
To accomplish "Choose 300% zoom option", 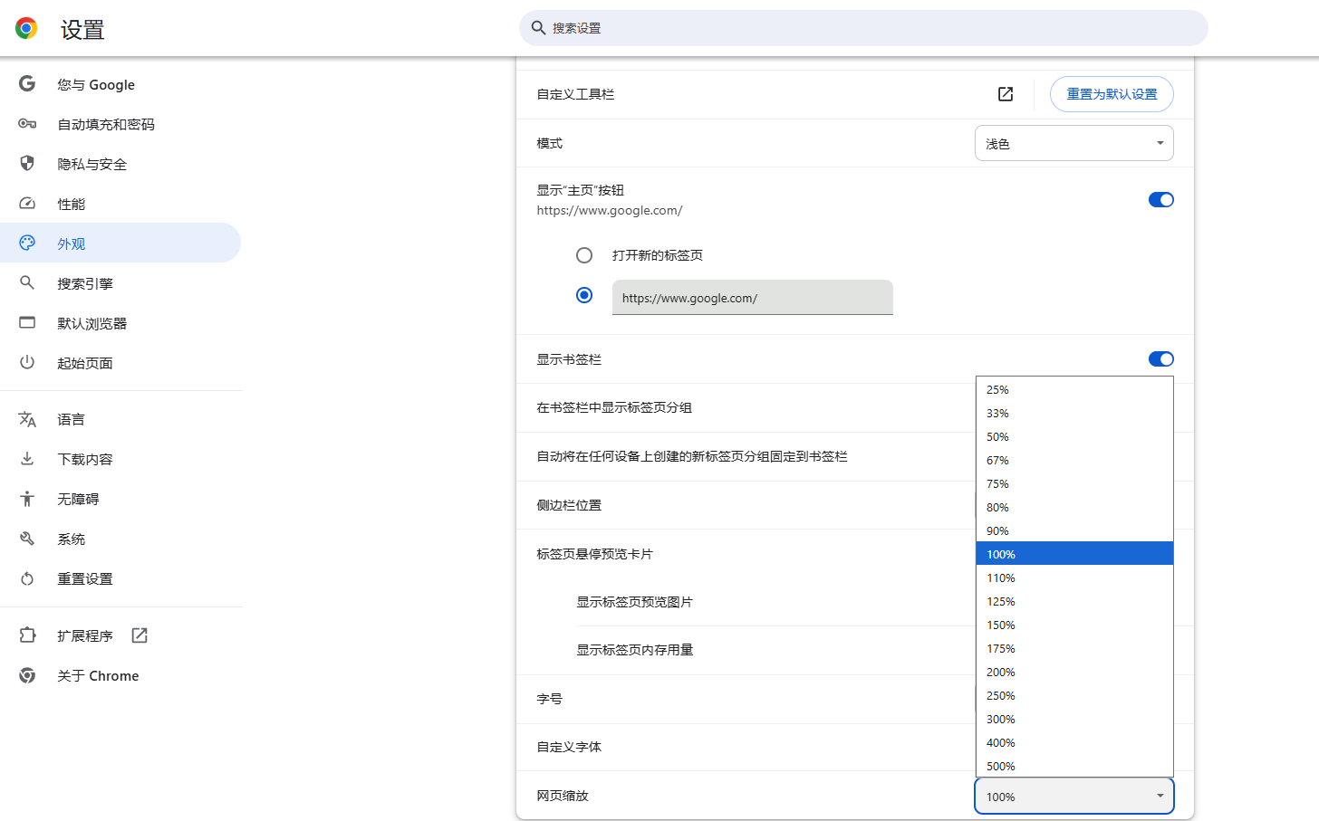I will (x=1074, y=719).
